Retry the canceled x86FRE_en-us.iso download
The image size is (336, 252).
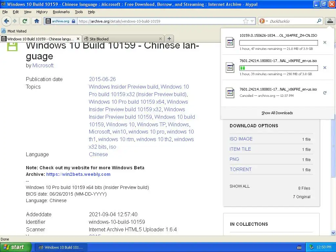click(x=325, y=93)
